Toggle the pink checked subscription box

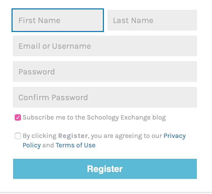click(18, 117)
